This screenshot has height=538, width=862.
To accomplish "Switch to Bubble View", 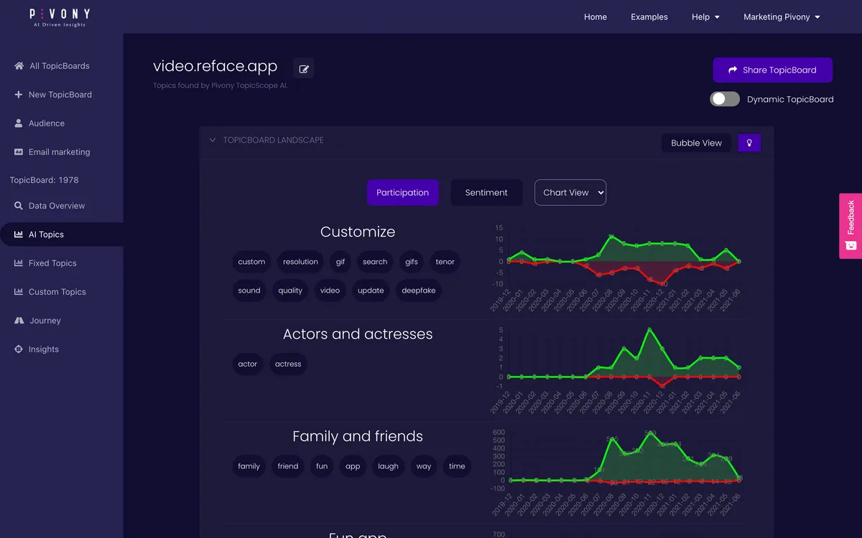I will coord(696,143).
